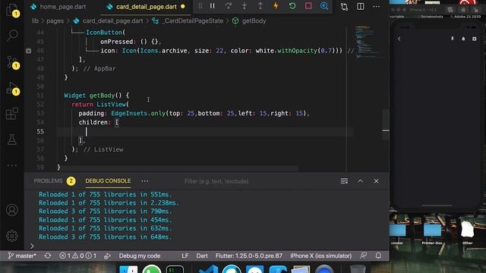
Task: Maximize the panel with chevron up
Action: coord(360,181)
